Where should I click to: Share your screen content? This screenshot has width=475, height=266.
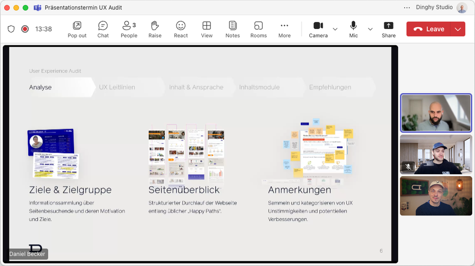tap(389, 29)
